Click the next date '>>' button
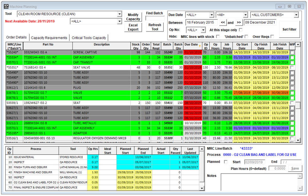 point(239,23)
